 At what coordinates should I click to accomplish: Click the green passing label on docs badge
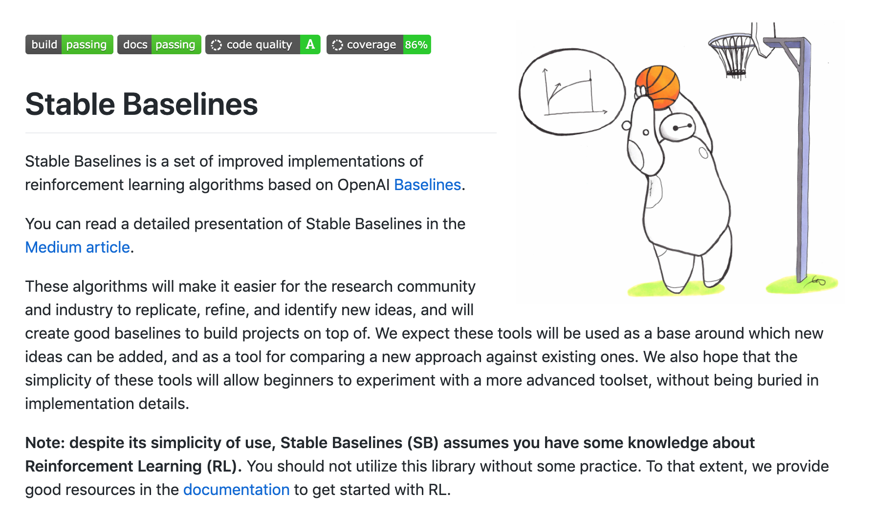pyautogui.click(x=175, y=44)
